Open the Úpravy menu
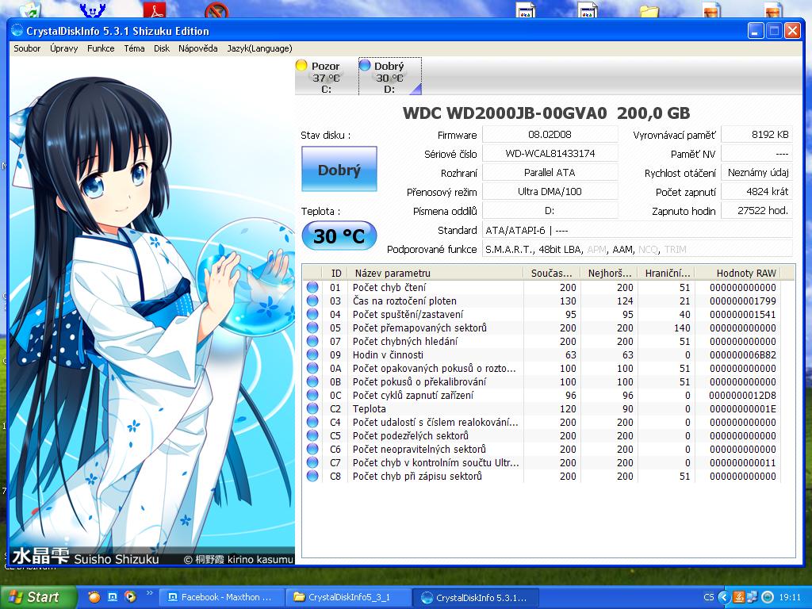The width and height of the screenshot is (812, 609). pyautogui.click(x=63, y=48)
